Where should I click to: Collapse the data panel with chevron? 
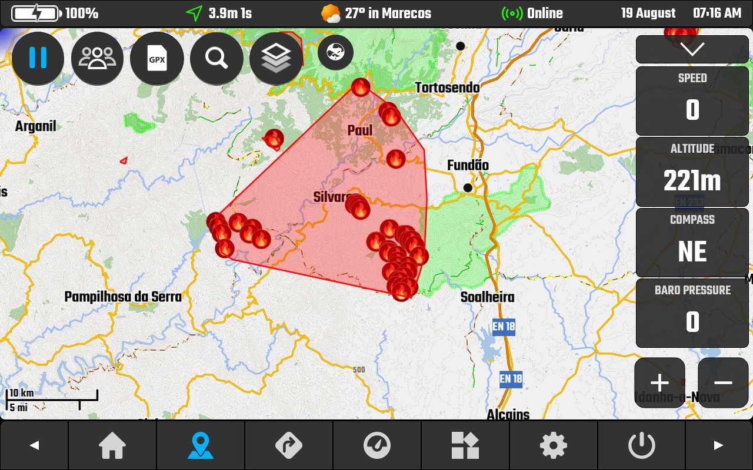[x=692, y=49]
